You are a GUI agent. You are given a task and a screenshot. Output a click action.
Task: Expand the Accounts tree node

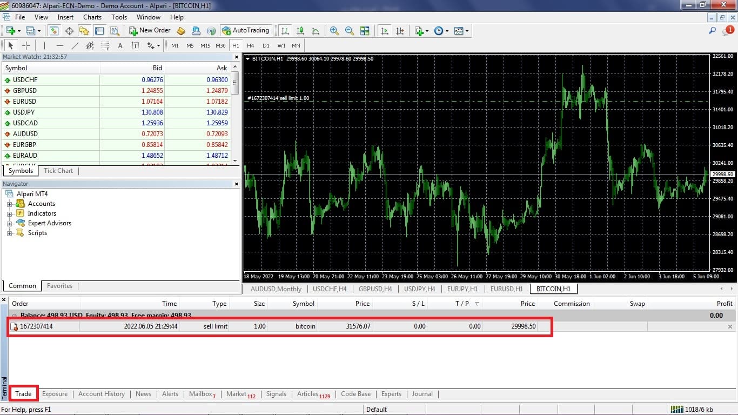[x=9, y=204]
